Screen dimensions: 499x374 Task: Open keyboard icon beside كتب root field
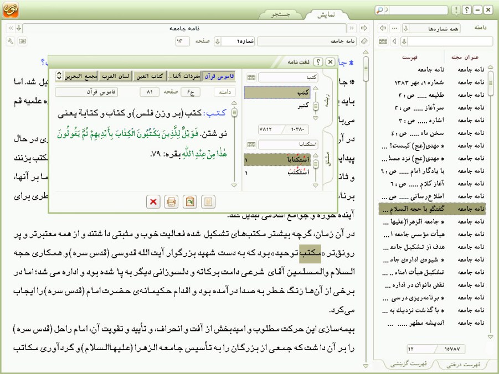(251, 77)
